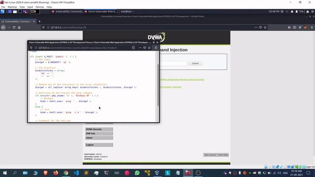Viewport: 315px width, 177px height.
Task: Click the Kali notification bell icon
Action: pos(292,12)
